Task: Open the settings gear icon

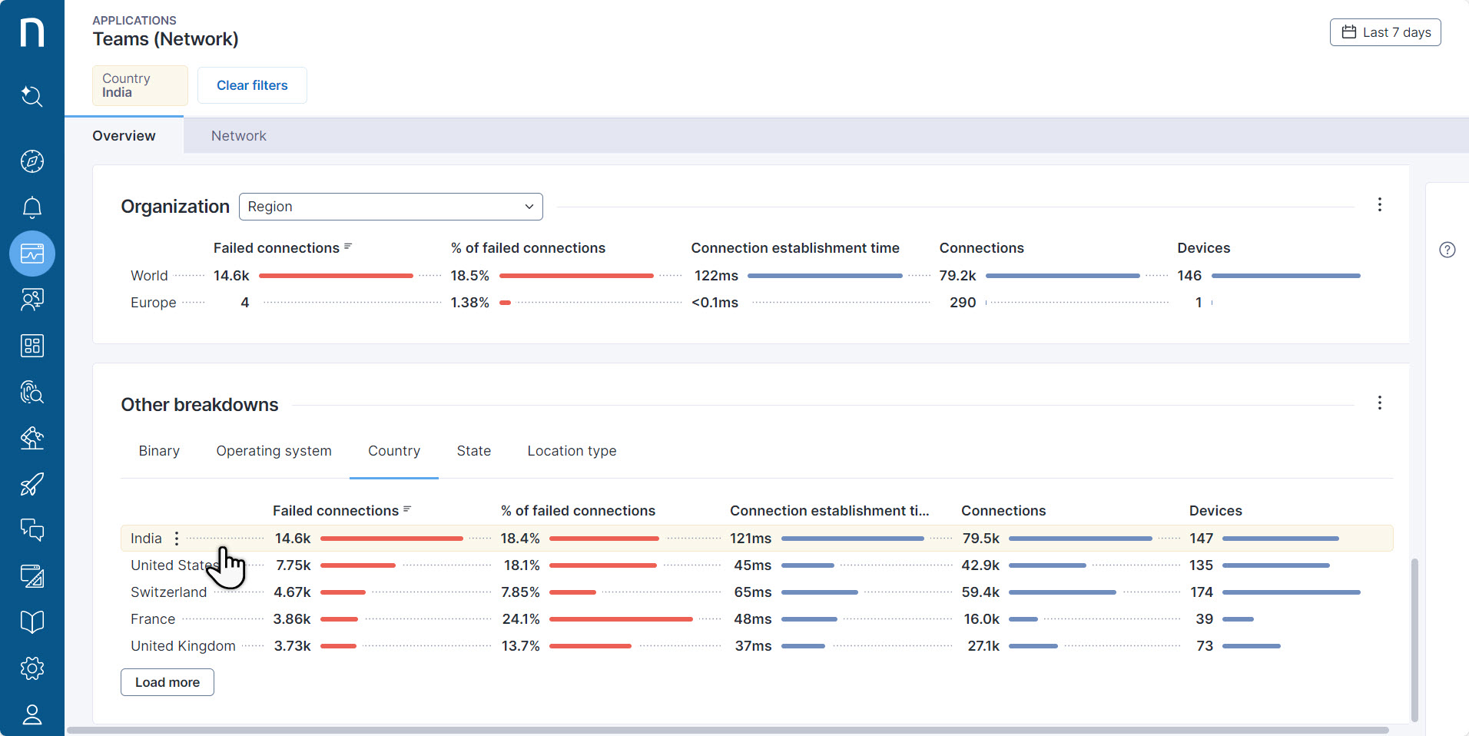Action: pyautogui.click(x=32, y=668)
